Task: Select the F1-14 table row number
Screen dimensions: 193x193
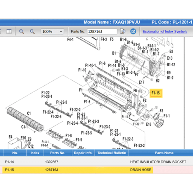Action: click(x=9, y=162)
